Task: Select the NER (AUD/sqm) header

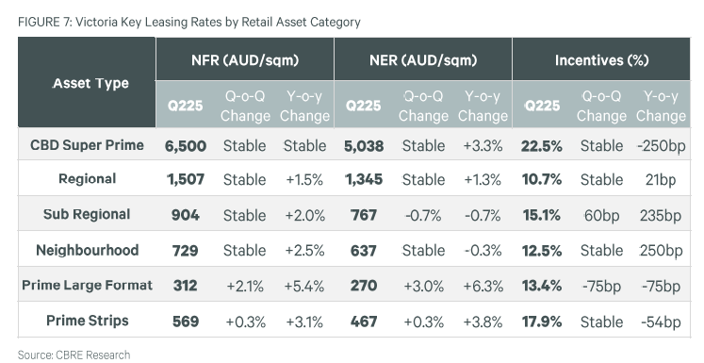Action: pos(423,60)
